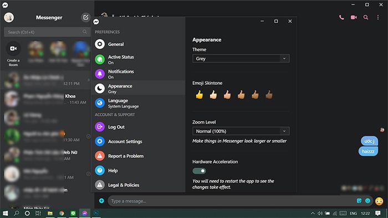Click the Type a message field

pyautogui.click(x=231, y=201)
